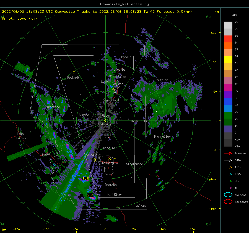Click the HighRiver town label
This screenshot has width=249, height=233.
115,195
